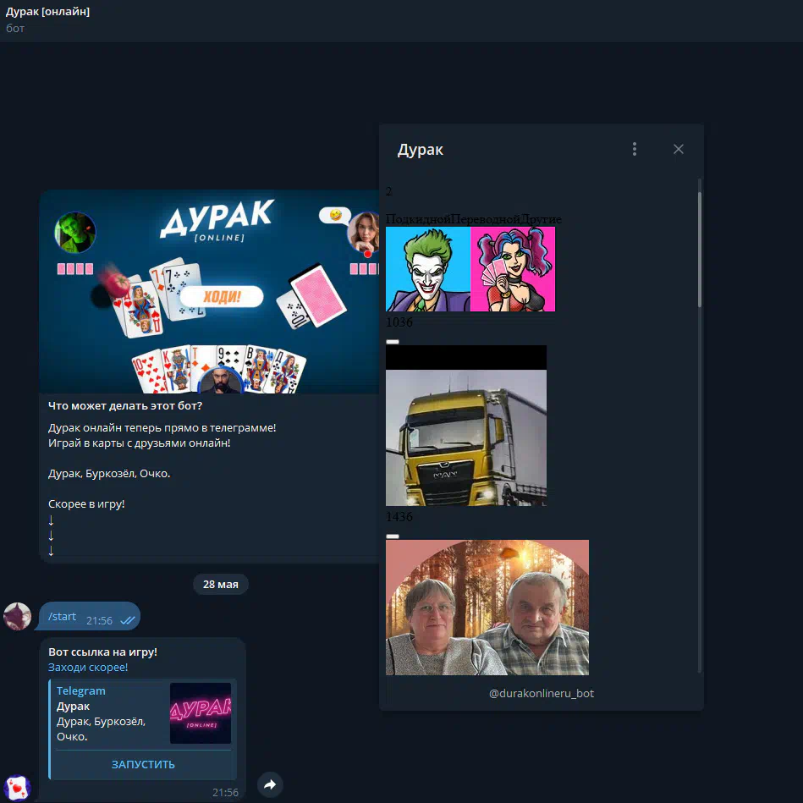This screenshot has width=803, height=803.
Task: Open the Telegram link preview title
Action: coord(81,690)
